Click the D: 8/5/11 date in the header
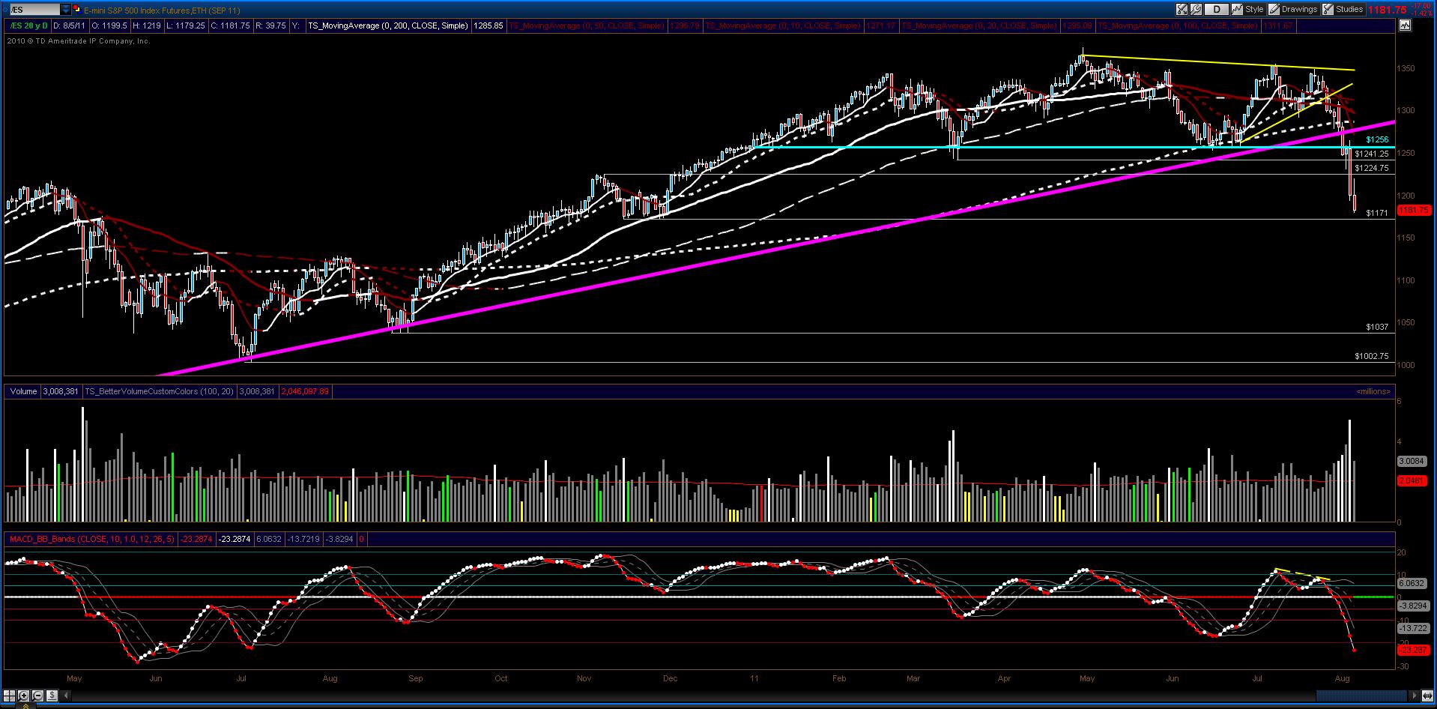Viewport: 1437px width, 709px height. 70,25
